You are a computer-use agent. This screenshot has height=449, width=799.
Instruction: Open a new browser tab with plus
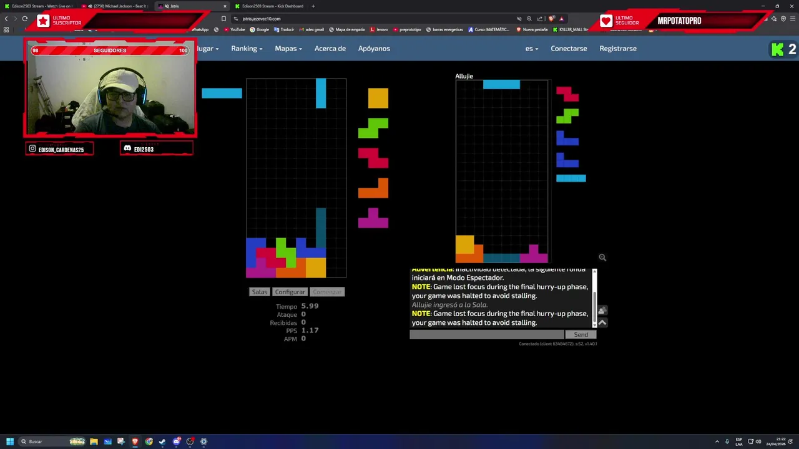[x=313, y=6]
